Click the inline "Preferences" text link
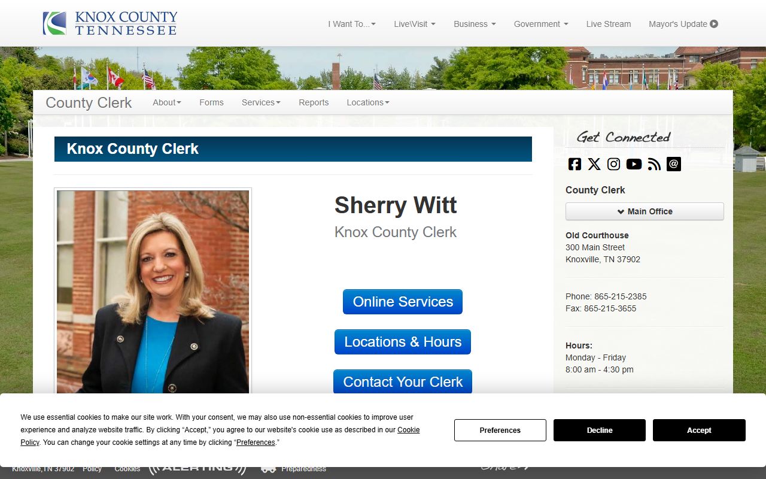The image size is (766, 479). pos(256,442)
